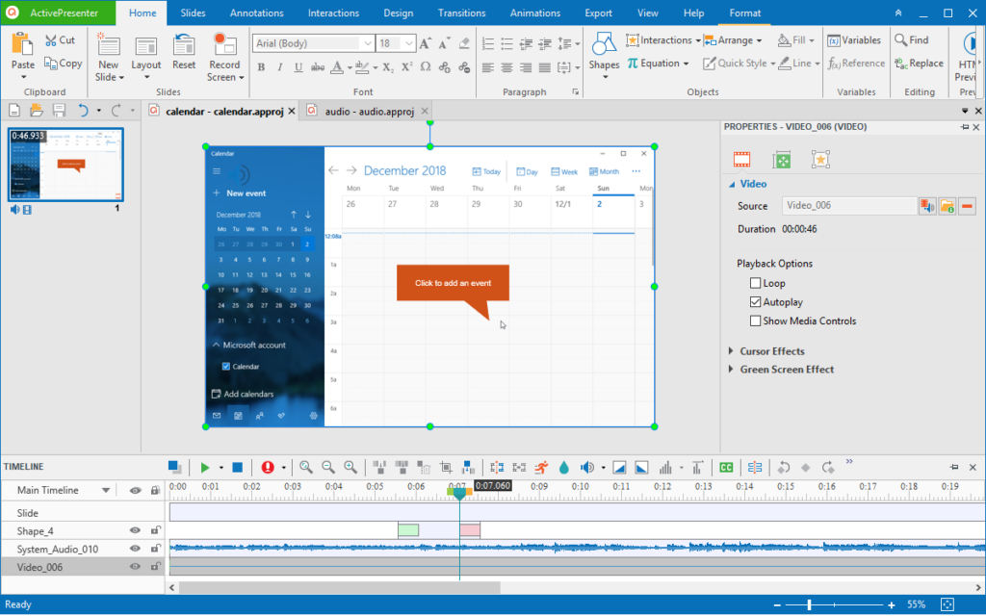Open the Arrange dropdown
Screen dimensions: 986x616
733,40
